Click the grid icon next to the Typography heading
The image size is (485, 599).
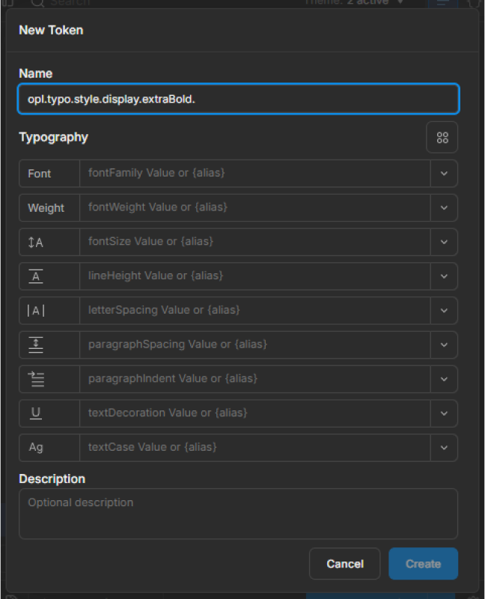point(442,137)
